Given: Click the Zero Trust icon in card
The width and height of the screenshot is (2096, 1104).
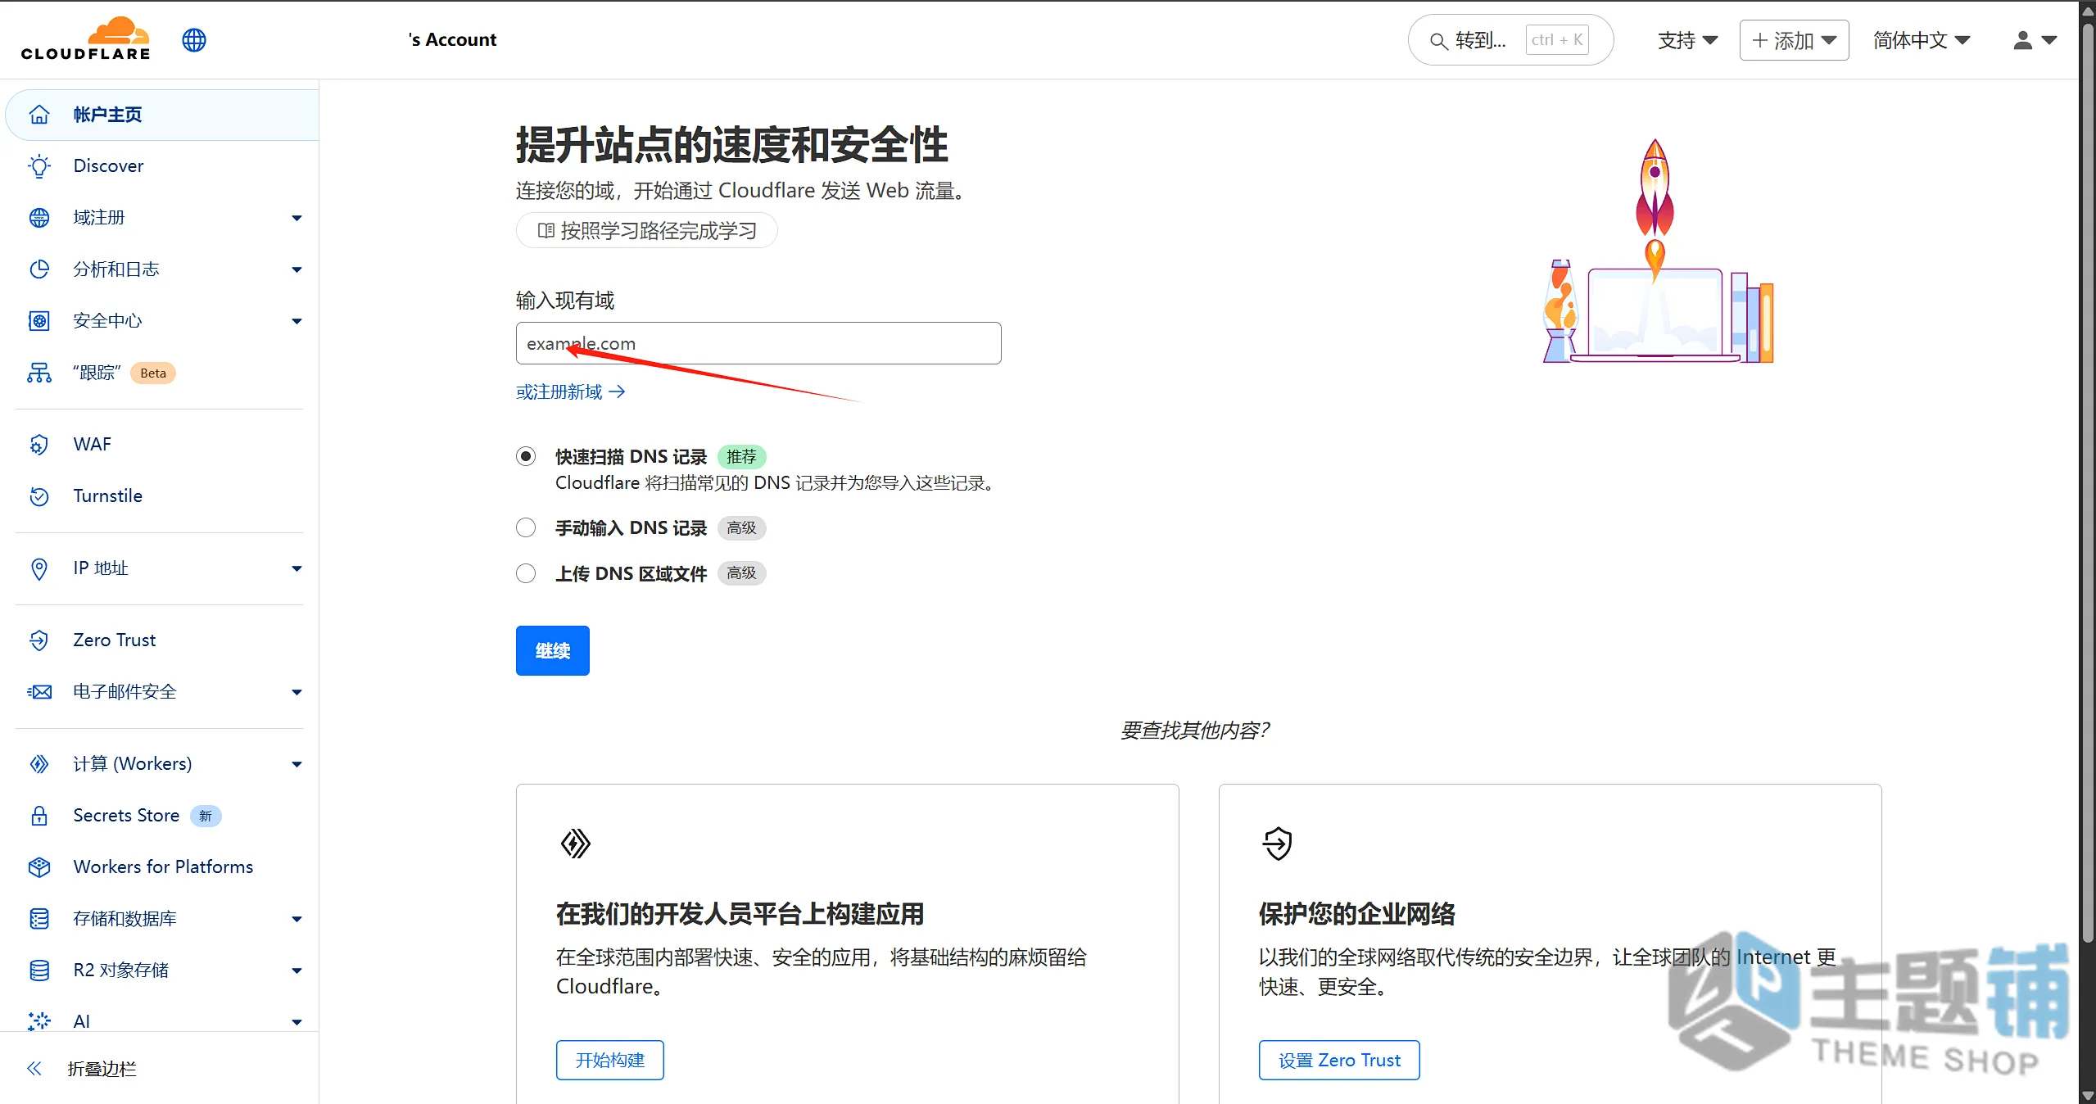Looking at the screenshot, I should [x=1278, y=844].
